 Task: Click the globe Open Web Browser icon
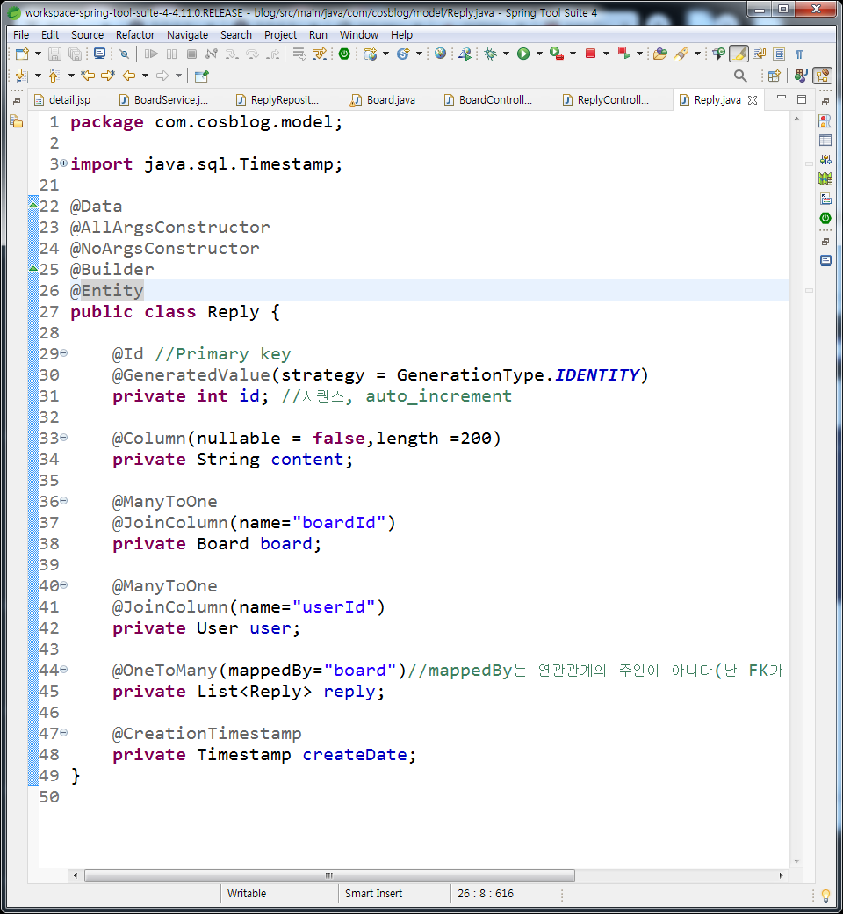tap(441, 54)
